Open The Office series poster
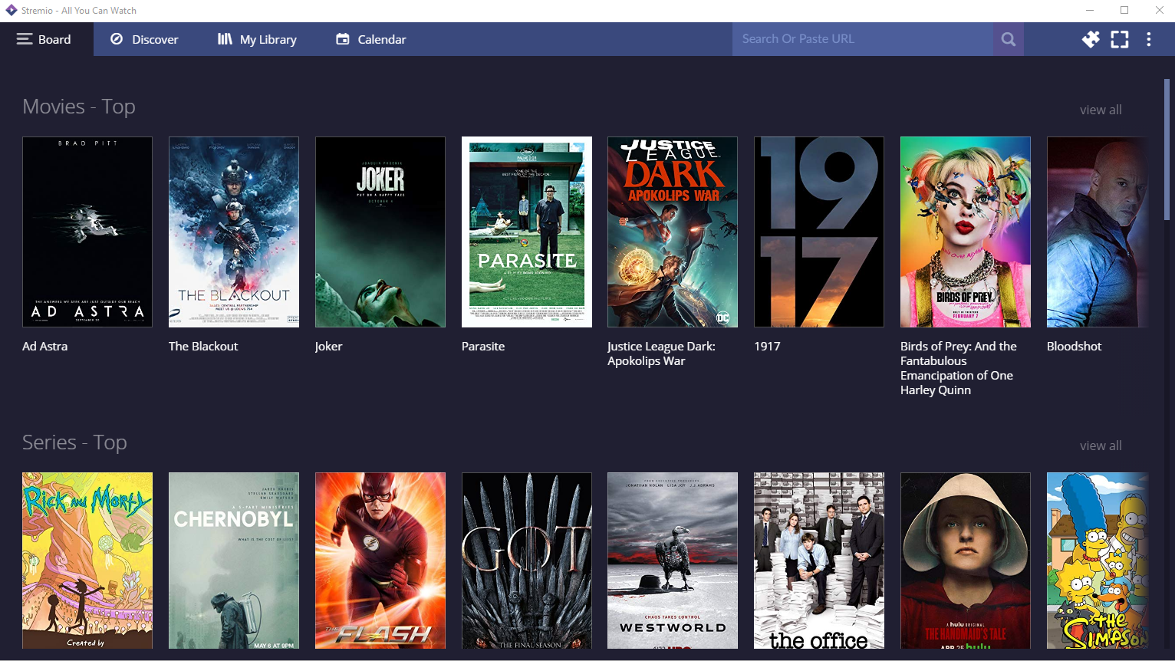 coord(819,561)
